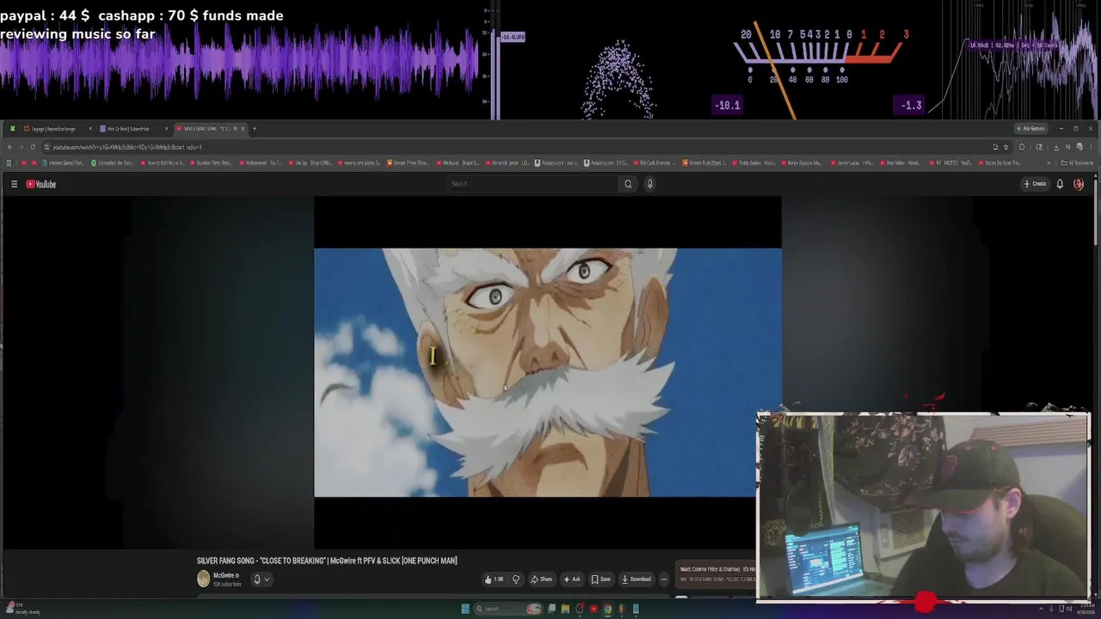Screen dimensions: 1101x619
Task: Focus the YouTube search field
Action: coord(532,184)
